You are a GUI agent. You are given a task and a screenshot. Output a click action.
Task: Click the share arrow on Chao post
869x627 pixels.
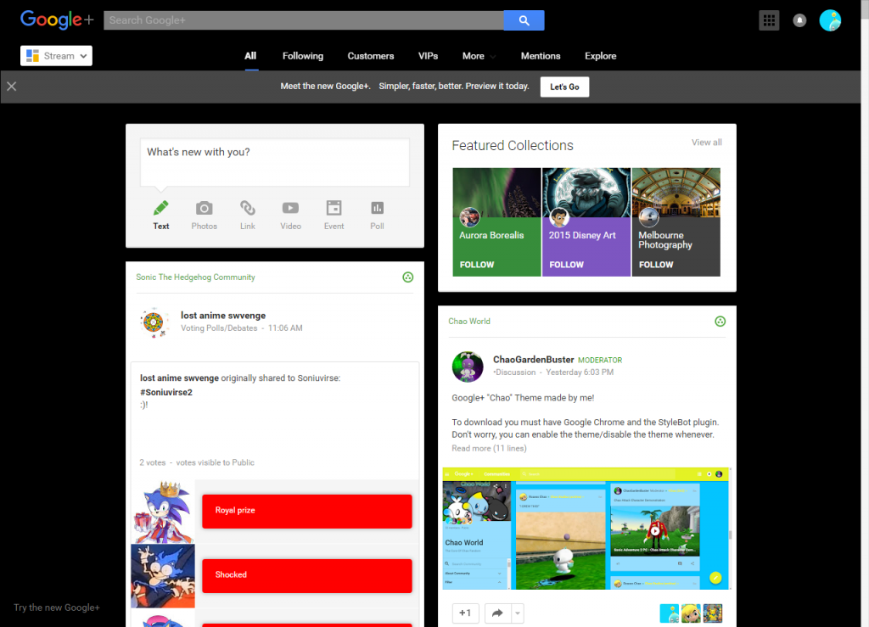(497, 613)
